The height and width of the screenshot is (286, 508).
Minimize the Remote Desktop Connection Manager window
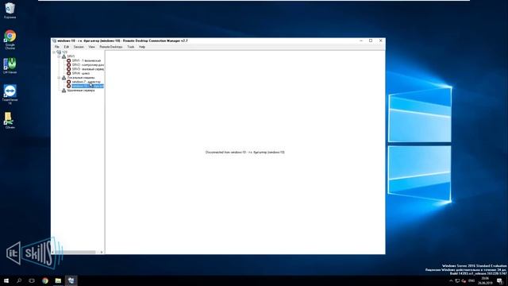click(x=361, y=41)
